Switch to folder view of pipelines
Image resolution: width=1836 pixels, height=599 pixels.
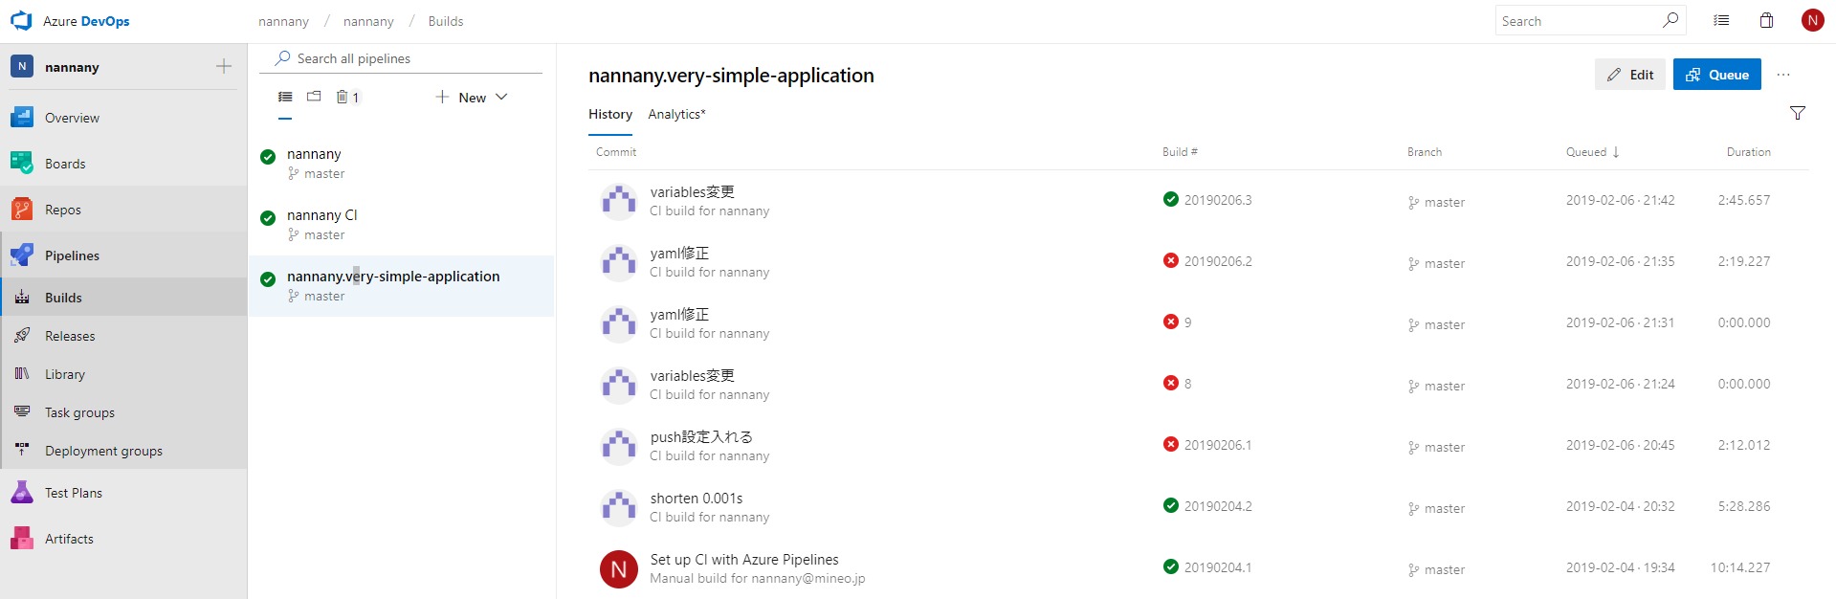[x=314, y=97]
